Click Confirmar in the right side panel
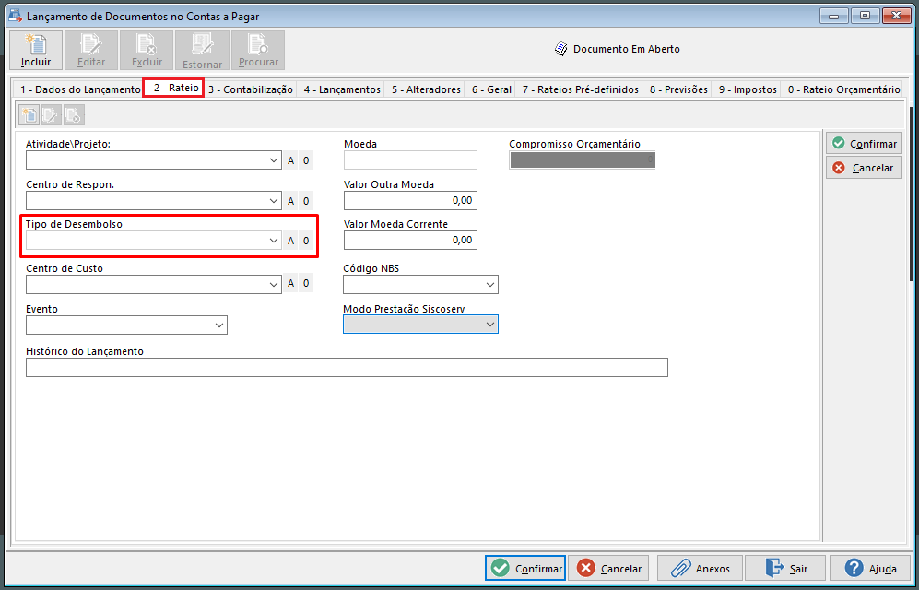 864,144
